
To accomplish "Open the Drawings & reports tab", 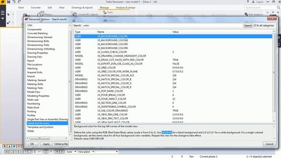I will [82, 7].
